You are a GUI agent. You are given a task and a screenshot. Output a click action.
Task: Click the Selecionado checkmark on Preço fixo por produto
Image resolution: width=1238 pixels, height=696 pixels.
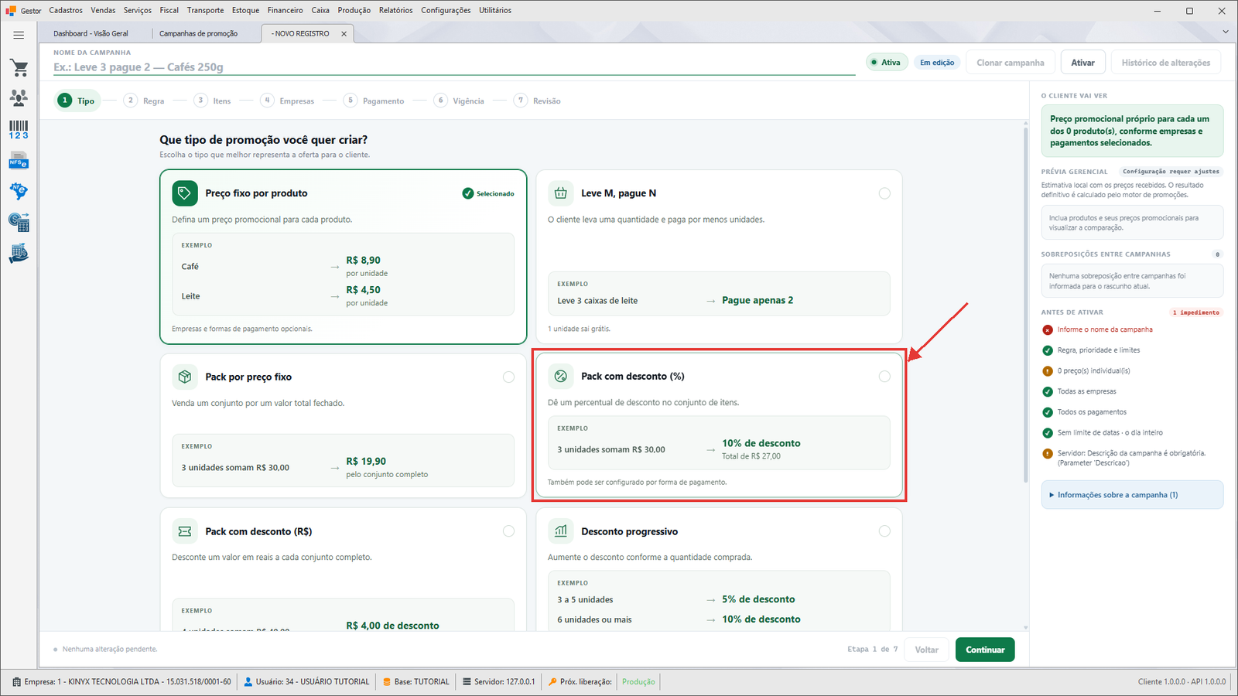pos(468,193)
